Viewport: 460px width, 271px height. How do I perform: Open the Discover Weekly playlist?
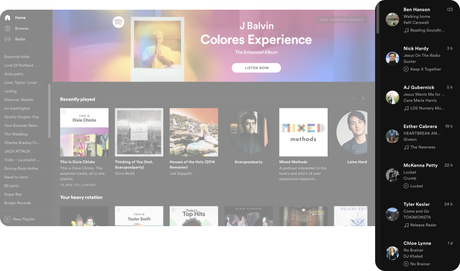[19, 100]
